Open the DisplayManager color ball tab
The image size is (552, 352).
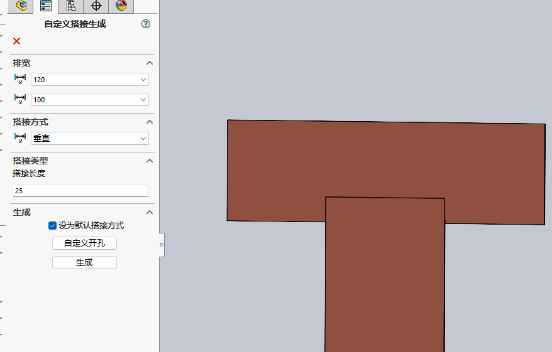121,6
